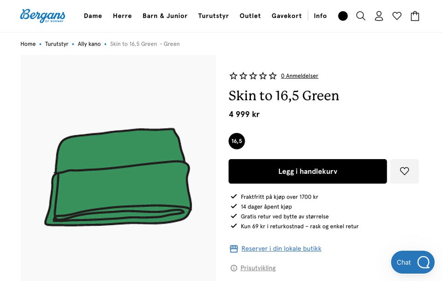Open the search magnifier icon
The height and width of the screenshot is (281, 442).
tap(361, 16)
